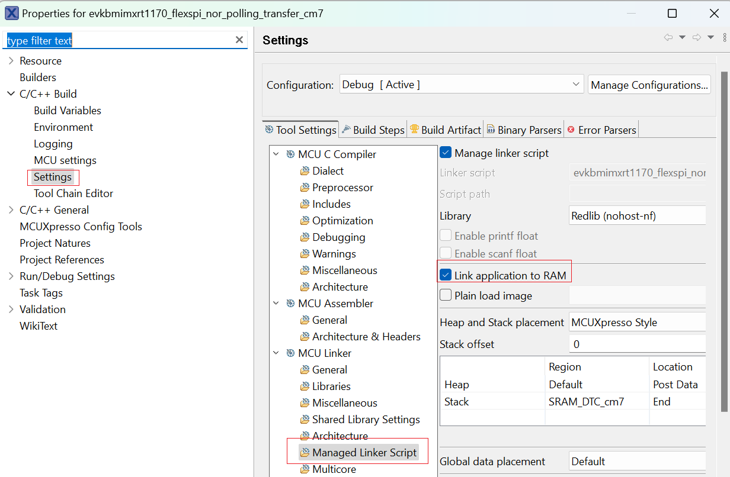Collapse the C/C++ Build tree node
730x477 pixels.
click(11, 94)
